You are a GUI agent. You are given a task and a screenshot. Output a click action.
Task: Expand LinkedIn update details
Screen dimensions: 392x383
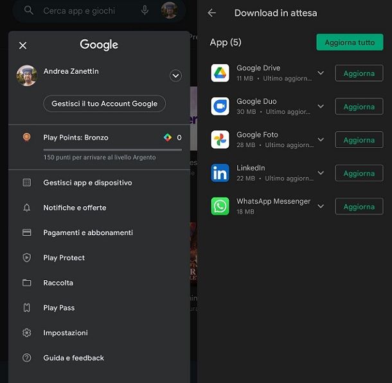[x=321, y=173]
